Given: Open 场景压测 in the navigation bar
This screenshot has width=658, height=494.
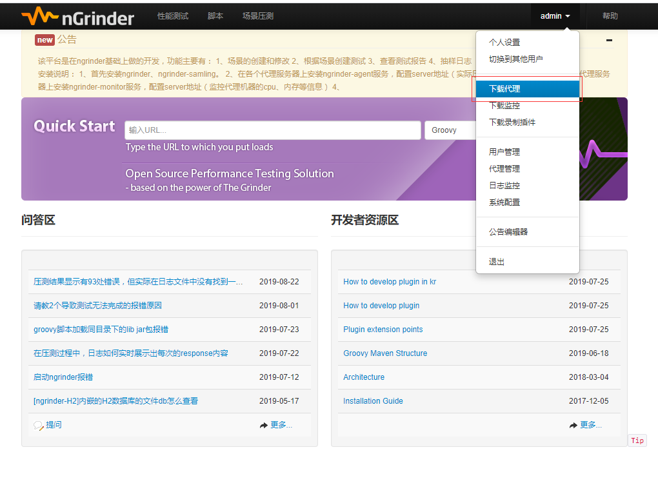Looking at the screenshot, I should click(258, 16).
